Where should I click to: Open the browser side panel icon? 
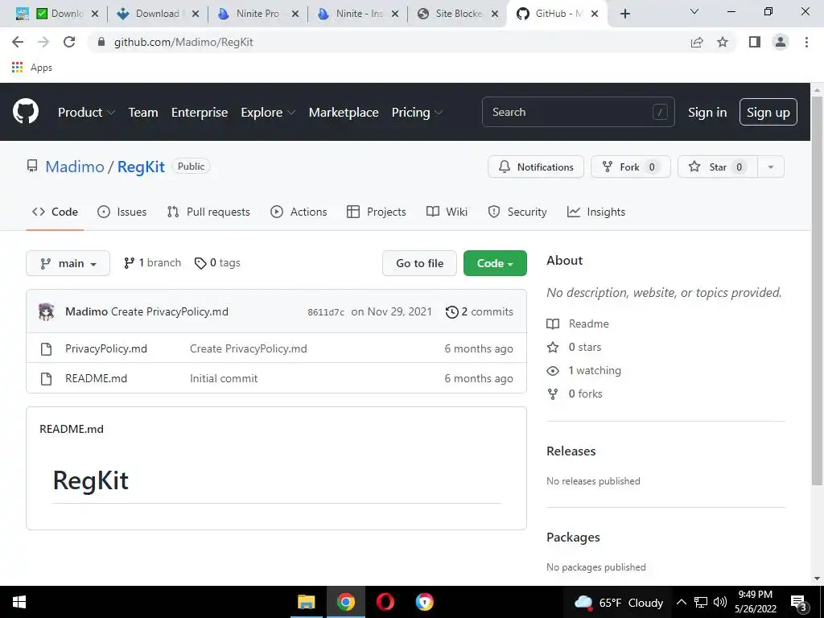(755, 42)
